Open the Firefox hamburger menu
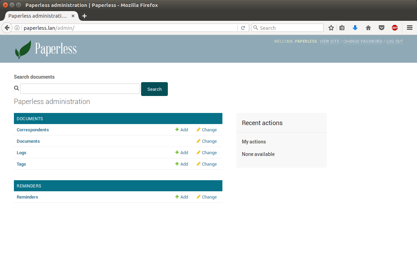The height and width of the screenshot is (263, 417). coord(410,28)
